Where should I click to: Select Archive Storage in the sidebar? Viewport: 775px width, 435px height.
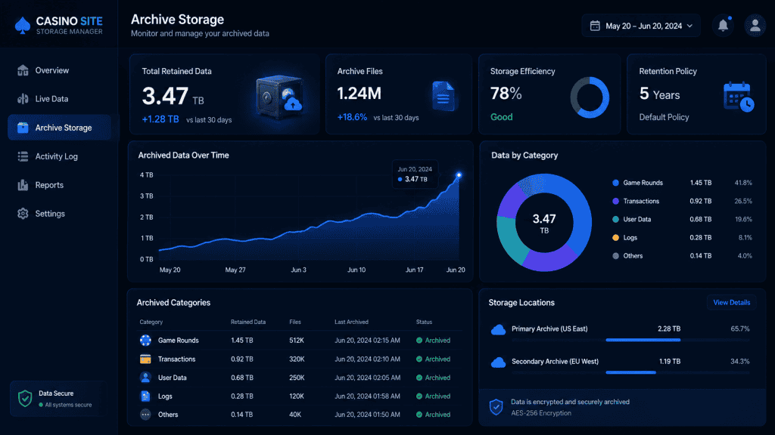[x=59, y=128]
